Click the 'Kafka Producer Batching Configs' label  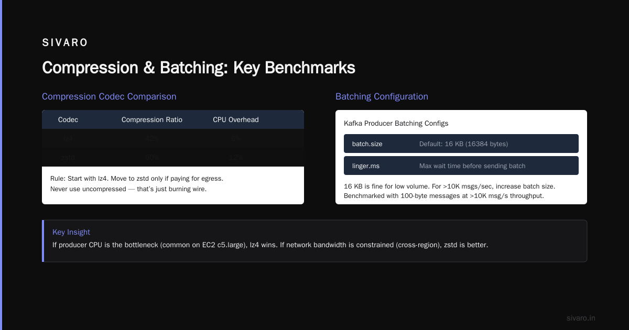pos(396,124)
